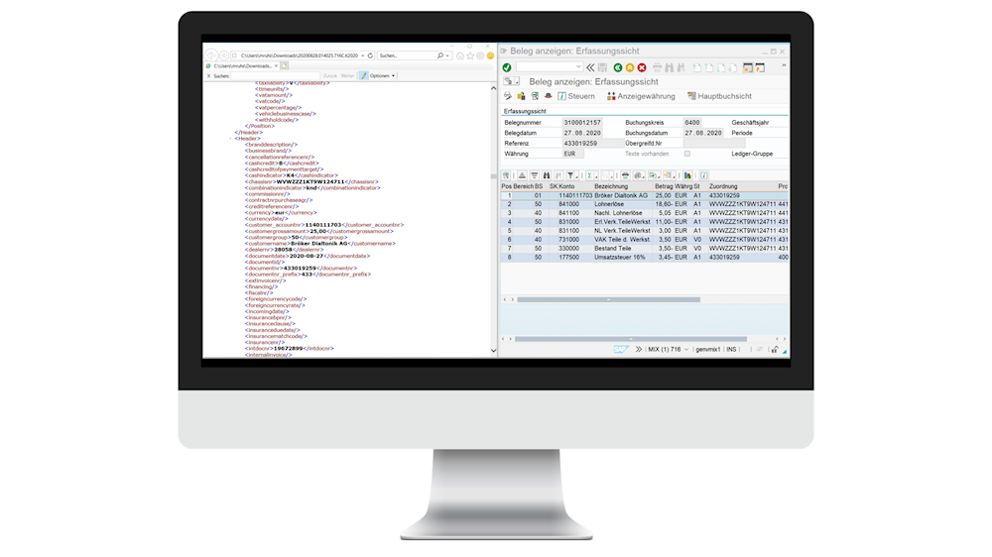Viewport: 992px width, 557px height.
Task: Select the row with Bröker Dialtonik AG
Action: [x=644, y=195]
